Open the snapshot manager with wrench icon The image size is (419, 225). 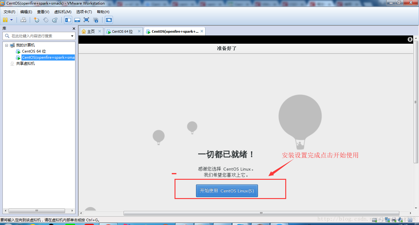coord(55,20)
